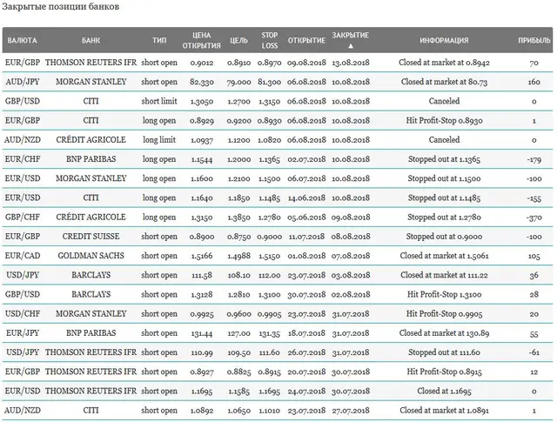Sort by ОТКРЫТИЕ column header
Viewport: 557px width, 422px height.
click(306, 41)
